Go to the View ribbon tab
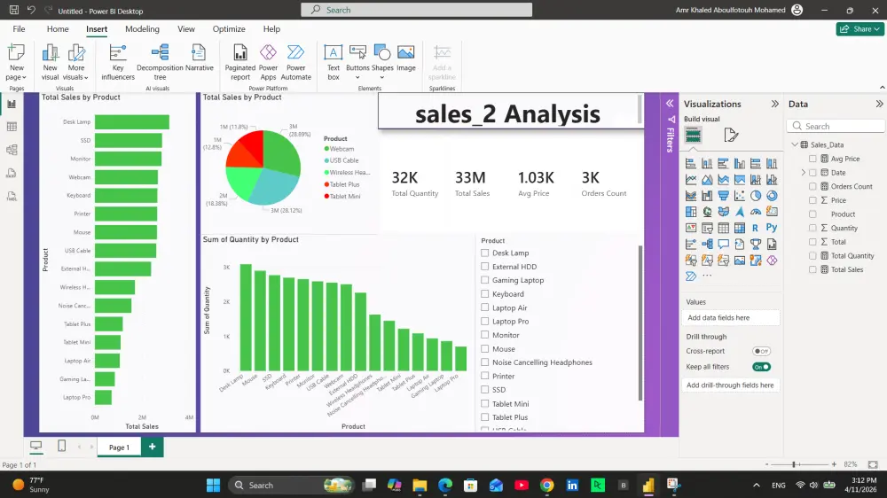Viewport: 887px width, 498px height. coord(186,29)
